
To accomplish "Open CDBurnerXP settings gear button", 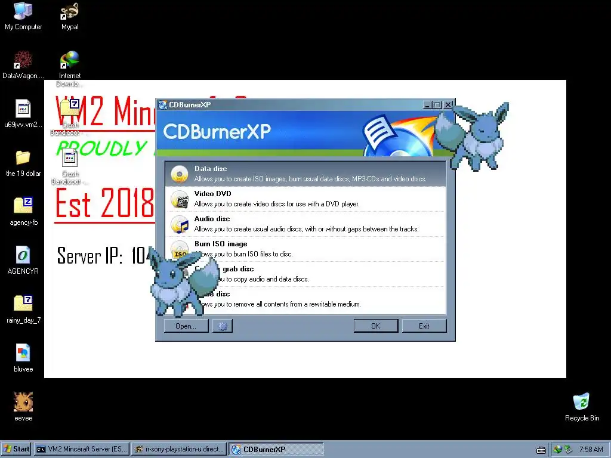I will coord(223,326).
